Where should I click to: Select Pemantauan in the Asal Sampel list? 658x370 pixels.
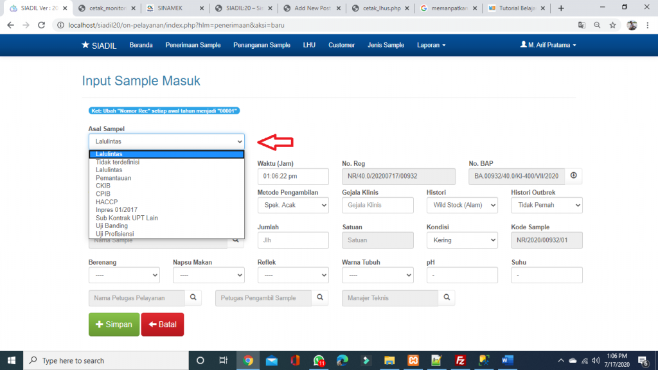(113, 178)
